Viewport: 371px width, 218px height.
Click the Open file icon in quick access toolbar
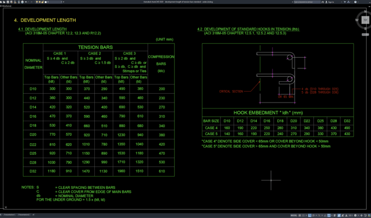point(4,2)
